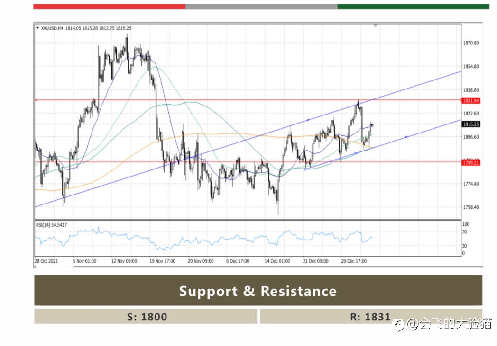This screenshot has width=497, height=346.
Task: Click the 12 Nov 09:00 date label
Action: click(x=124, y=261)
